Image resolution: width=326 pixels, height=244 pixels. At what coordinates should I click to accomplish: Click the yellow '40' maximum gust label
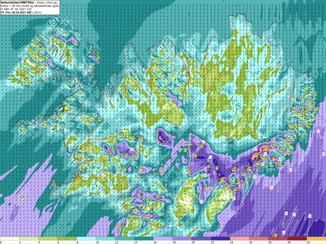point(265,148)
